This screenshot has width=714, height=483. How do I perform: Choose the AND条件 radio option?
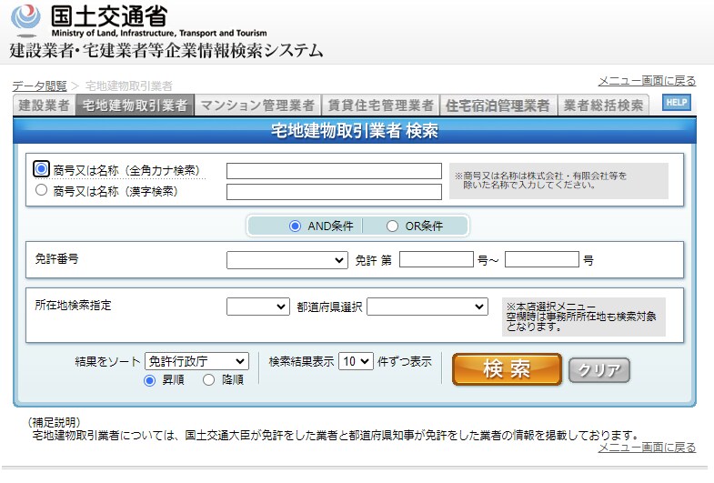click(x=295, y=226)
